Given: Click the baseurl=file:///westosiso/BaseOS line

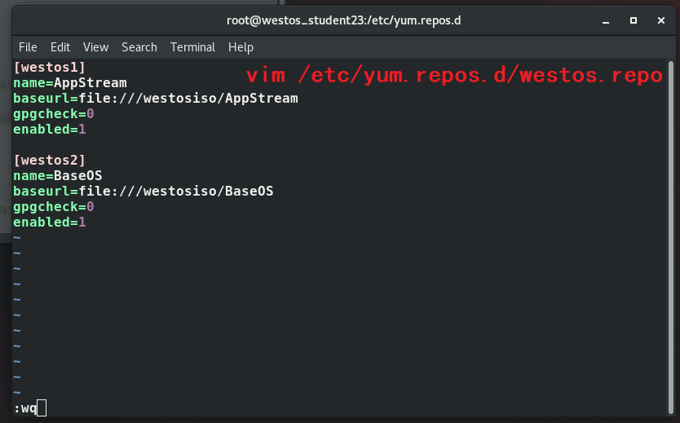Looking at the screenshot, I should [x=144, y=192].
